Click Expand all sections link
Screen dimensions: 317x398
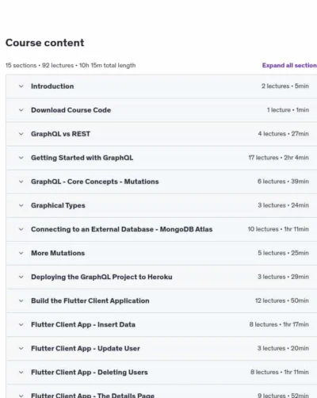pyautogui.click(x=289, y=65)
